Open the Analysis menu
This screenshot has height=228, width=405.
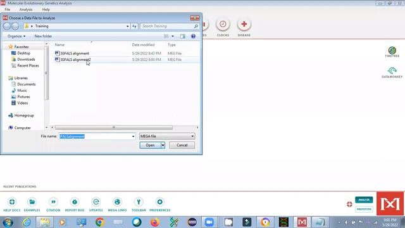click(26, 9)
